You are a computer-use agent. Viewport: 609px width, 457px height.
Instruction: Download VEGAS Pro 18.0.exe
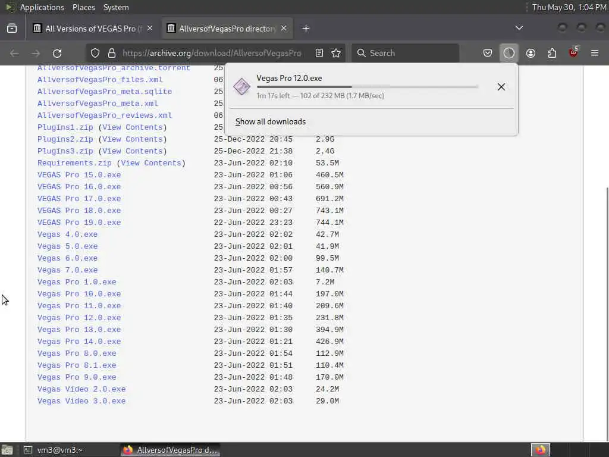(79, 211)
